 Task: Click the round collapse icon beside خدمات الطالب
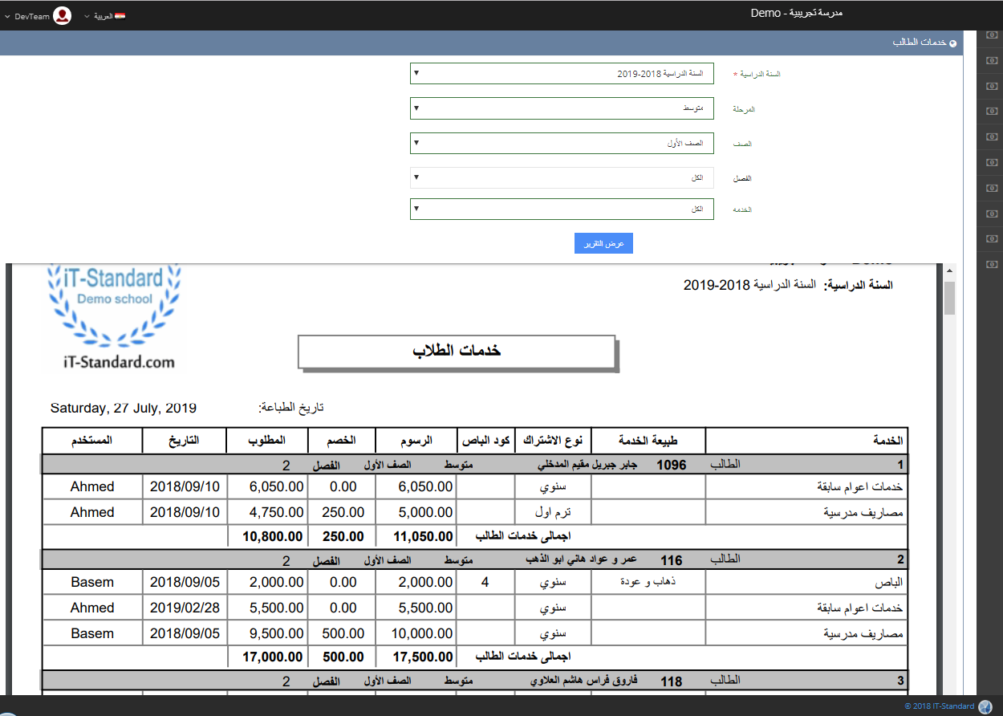pos(952,43)
